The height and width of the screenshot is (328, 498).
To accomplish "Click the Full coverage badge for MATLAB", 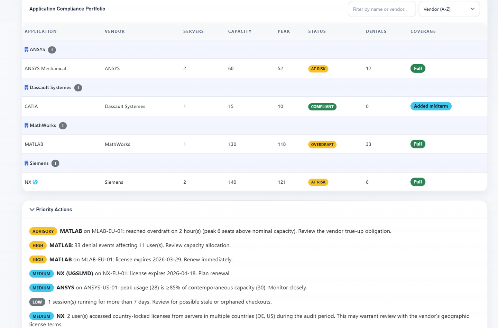I will tap(418, 144).
